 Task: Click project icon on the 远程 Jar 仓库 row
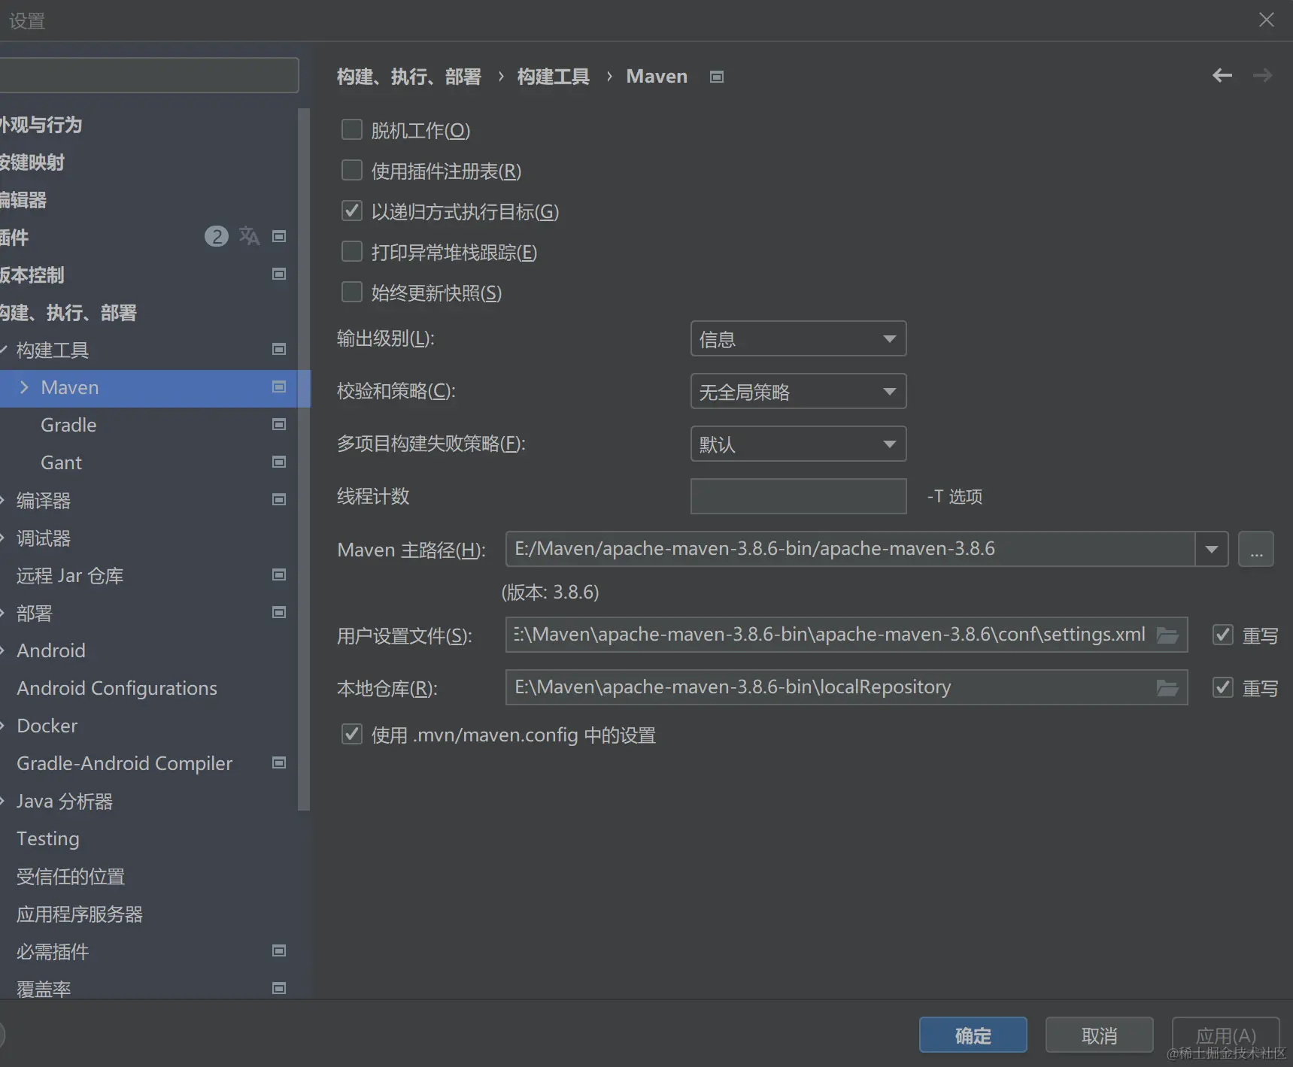pos(279,574)
